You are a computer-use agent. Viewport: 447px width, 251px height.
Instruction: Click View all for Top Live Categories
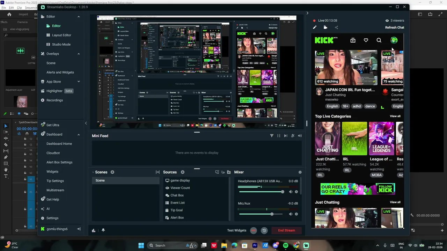(395, 116)
